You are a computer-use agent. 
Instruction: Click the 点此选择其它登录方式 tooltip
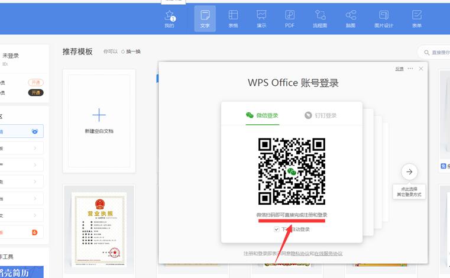click(x=409, y=192)
